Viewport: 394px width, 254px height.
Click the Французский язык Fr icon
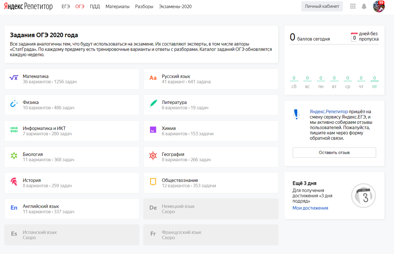point(153,234)
